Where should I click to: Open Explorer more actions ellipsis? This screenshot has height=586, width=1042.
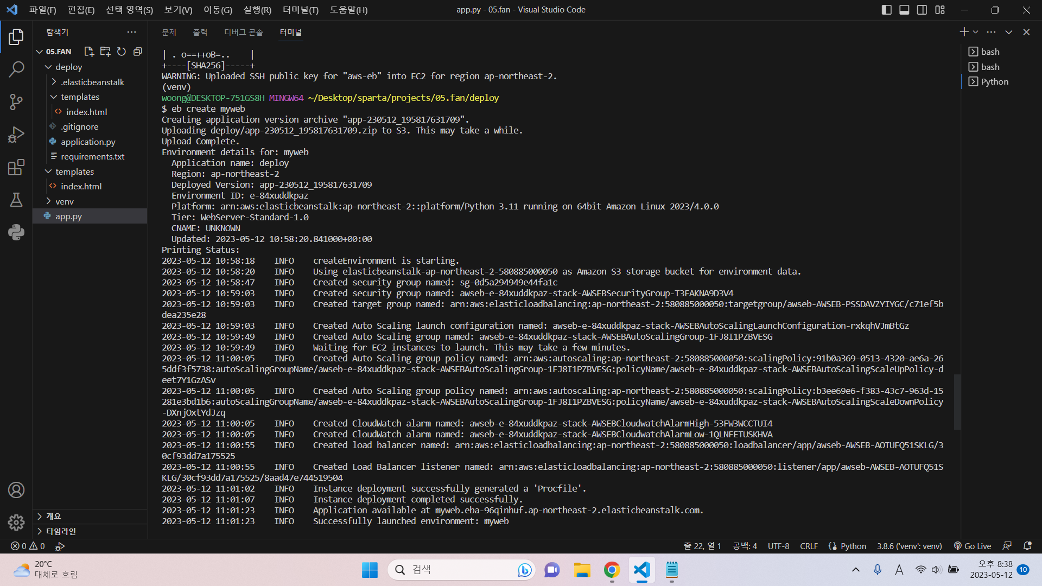(131, 32)
